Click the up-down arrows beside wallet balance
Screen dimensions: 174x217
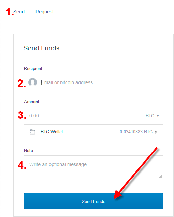pos(156,132)
